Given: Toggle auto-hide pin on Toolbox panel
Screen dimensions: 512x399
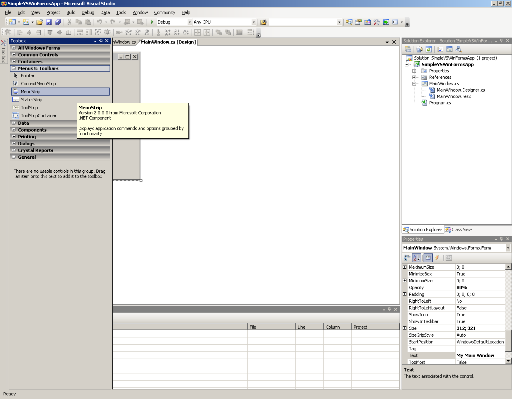Looking at the screenshot, I should click(x=101, y=41).
